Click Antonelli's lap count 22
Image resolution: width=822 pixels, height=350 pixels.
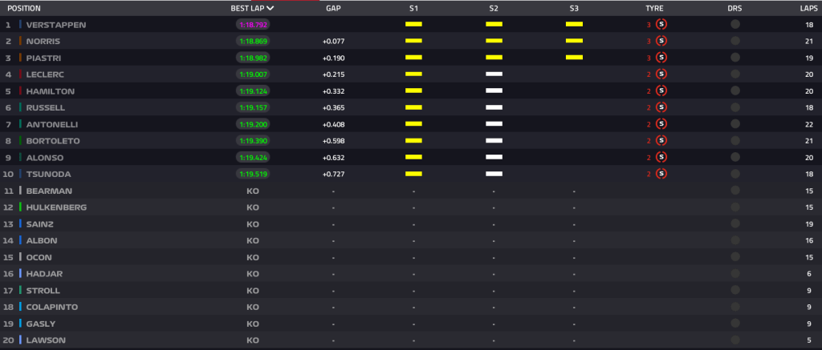(x=809, y=124)
